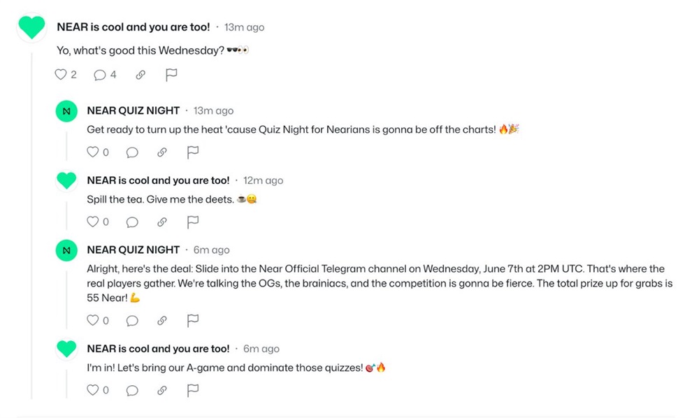Viewport: 699px width, 418px height.
Task: Reply to the "Spill the tea" comment
Action: 131,222
